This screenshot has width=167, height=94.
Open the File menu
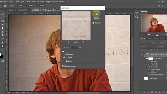(x=1, y=2)
